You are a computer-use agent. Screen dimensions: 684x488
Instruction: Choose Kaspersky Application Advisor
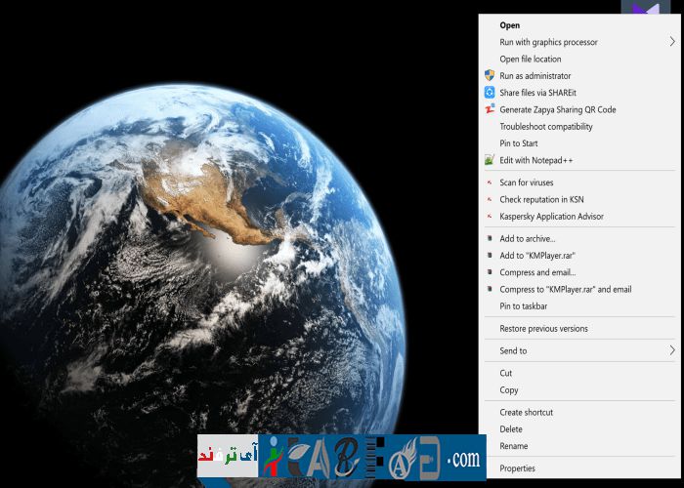coord(551,217)
